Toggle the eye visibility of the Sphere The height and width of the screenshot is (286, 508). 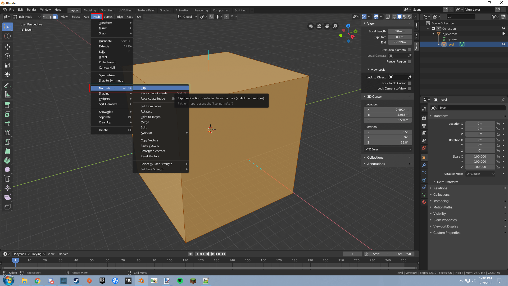click(x=504, y=39)
